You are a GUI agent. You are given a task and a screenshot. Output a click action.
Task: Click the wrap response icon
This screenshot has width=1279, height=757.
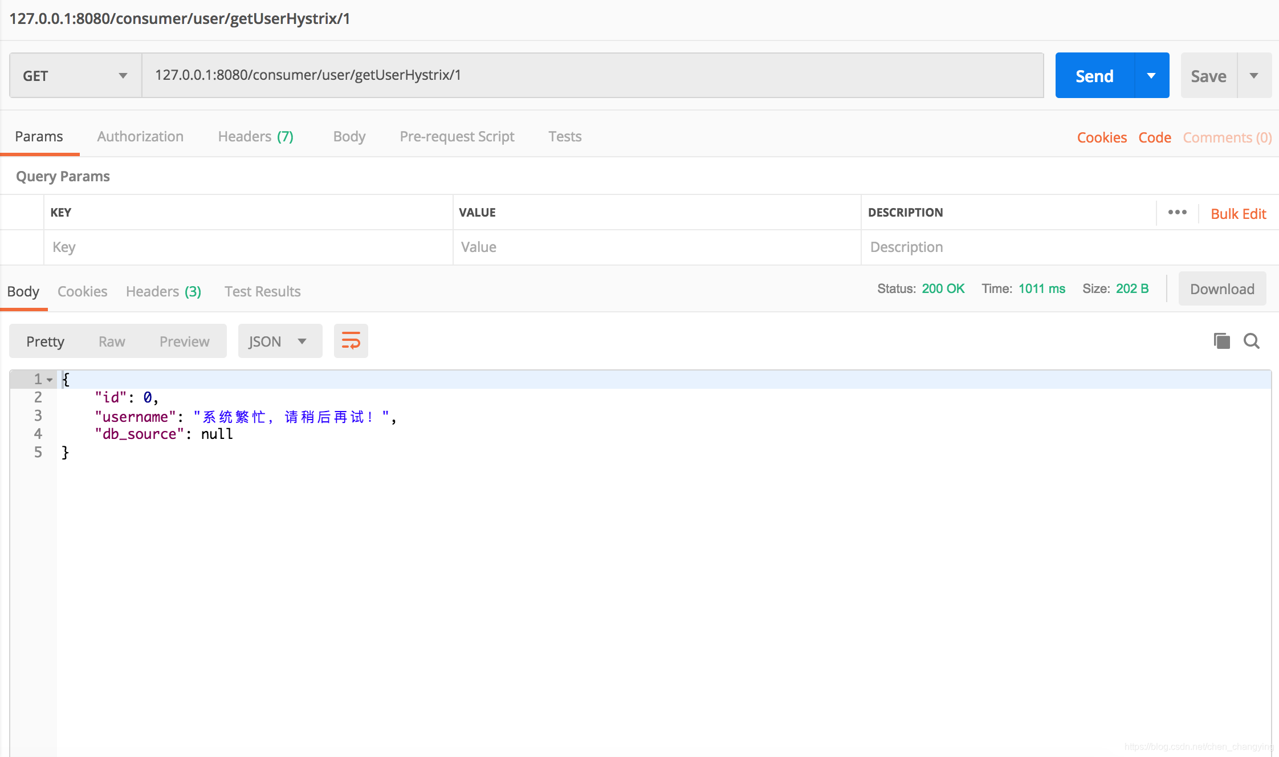click(x=351, y=341)
